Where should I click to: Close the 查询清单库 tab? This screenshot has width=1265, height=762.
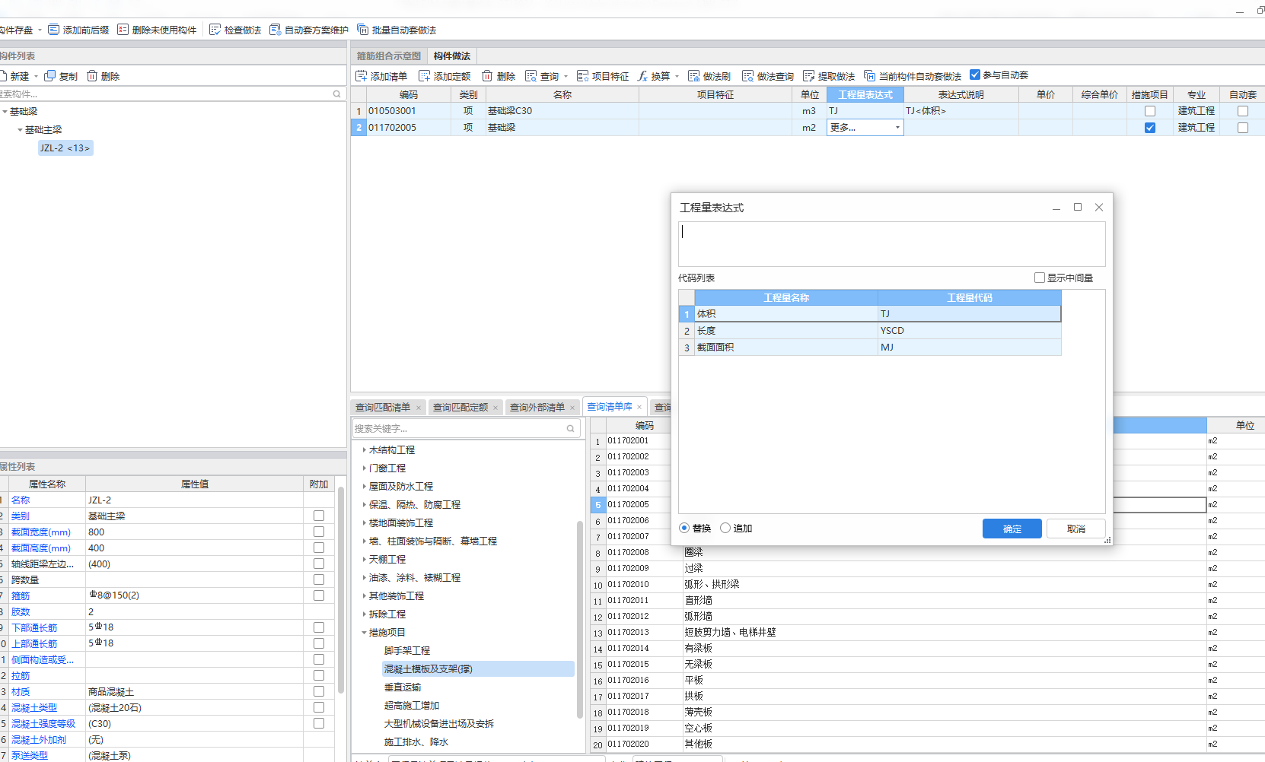[639, 407]
